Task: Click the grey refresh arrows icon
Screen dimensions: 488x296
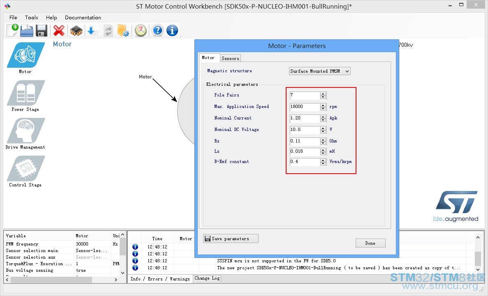Action: (x=108, y=30)
